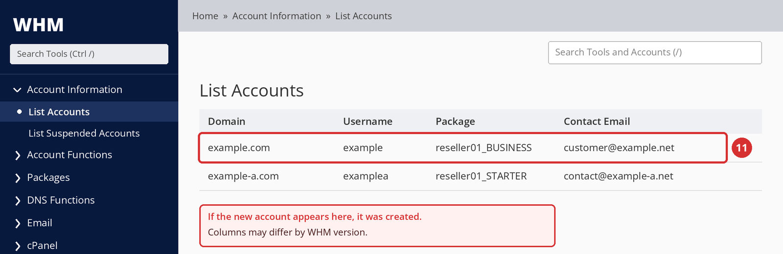Sort by the Package column header
This screenshot has width=783, height=254.
click(x=455, y=121)
